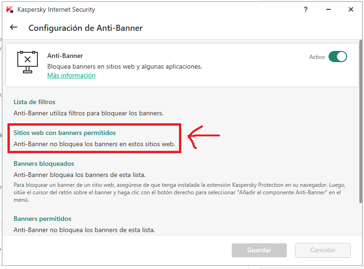Viewport: 364px width, 269px height.
Task: Open help via the question mark icon
Action: (306, 9)
